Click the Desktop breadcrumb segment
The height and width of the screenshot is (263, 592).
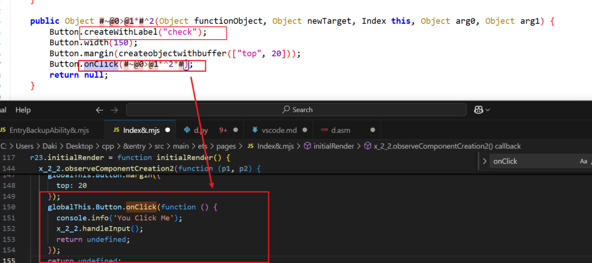click(x=79, y=146)
